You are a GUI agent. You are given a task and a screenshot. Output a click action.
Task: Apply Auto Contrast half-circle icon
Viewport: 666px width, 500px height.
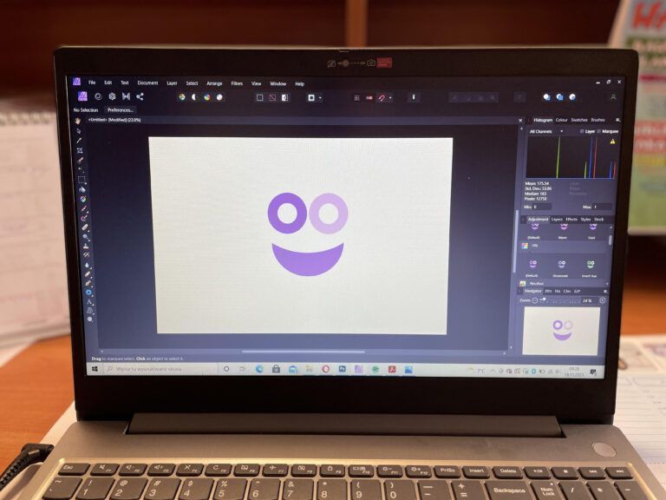pos(194,97)
